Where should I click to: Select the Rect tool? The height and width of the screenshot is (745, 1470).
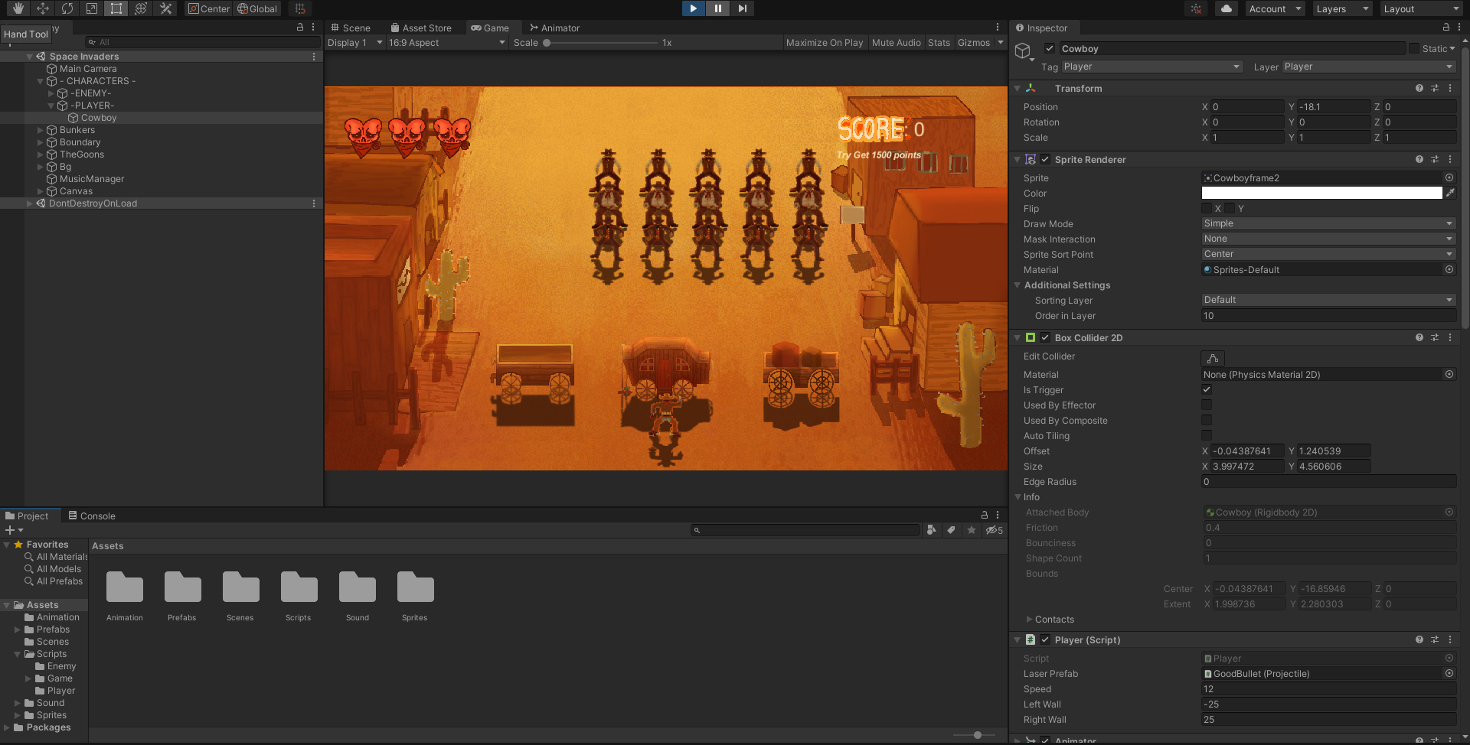[x=116, y=8]
